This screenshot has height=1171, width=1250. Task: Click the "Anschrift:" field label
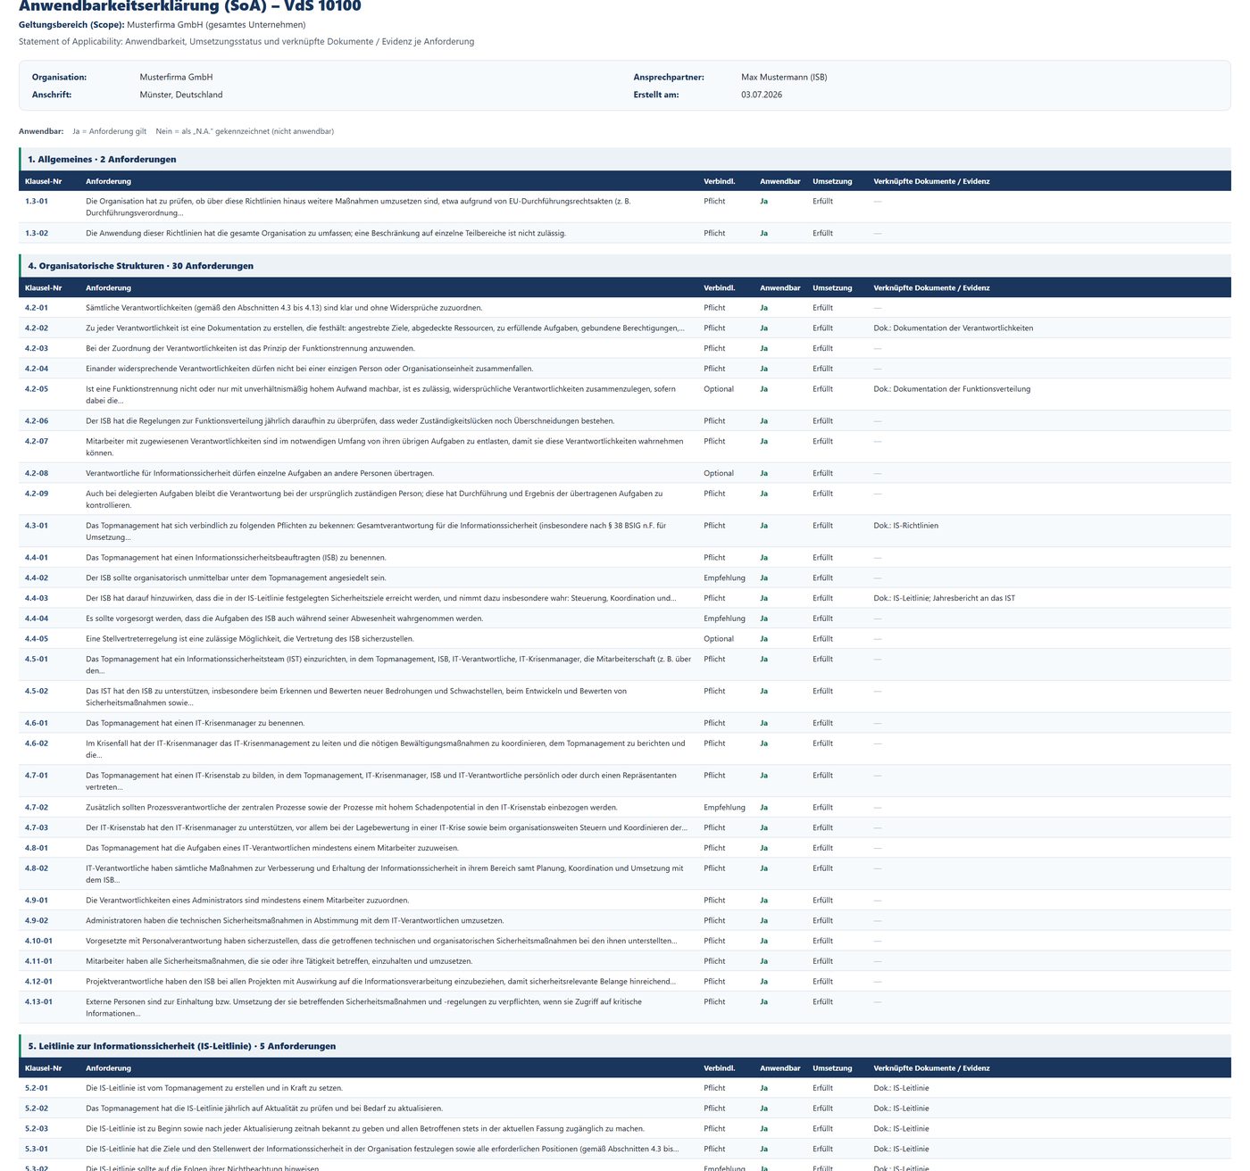coord(52,95)
